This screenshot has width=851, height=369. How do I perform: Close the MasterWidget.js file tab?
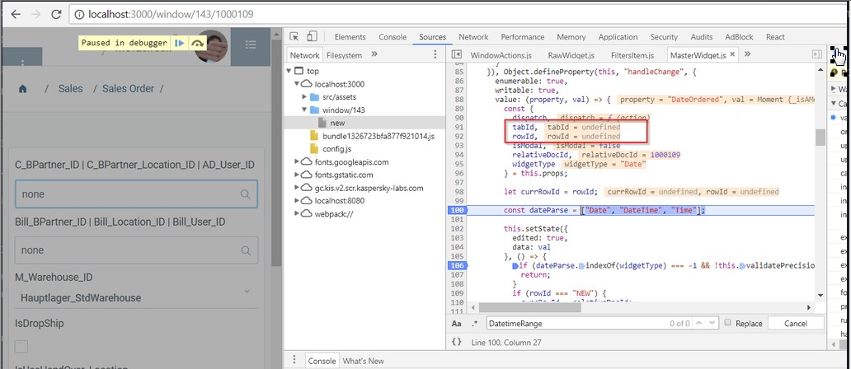[732, 54]
